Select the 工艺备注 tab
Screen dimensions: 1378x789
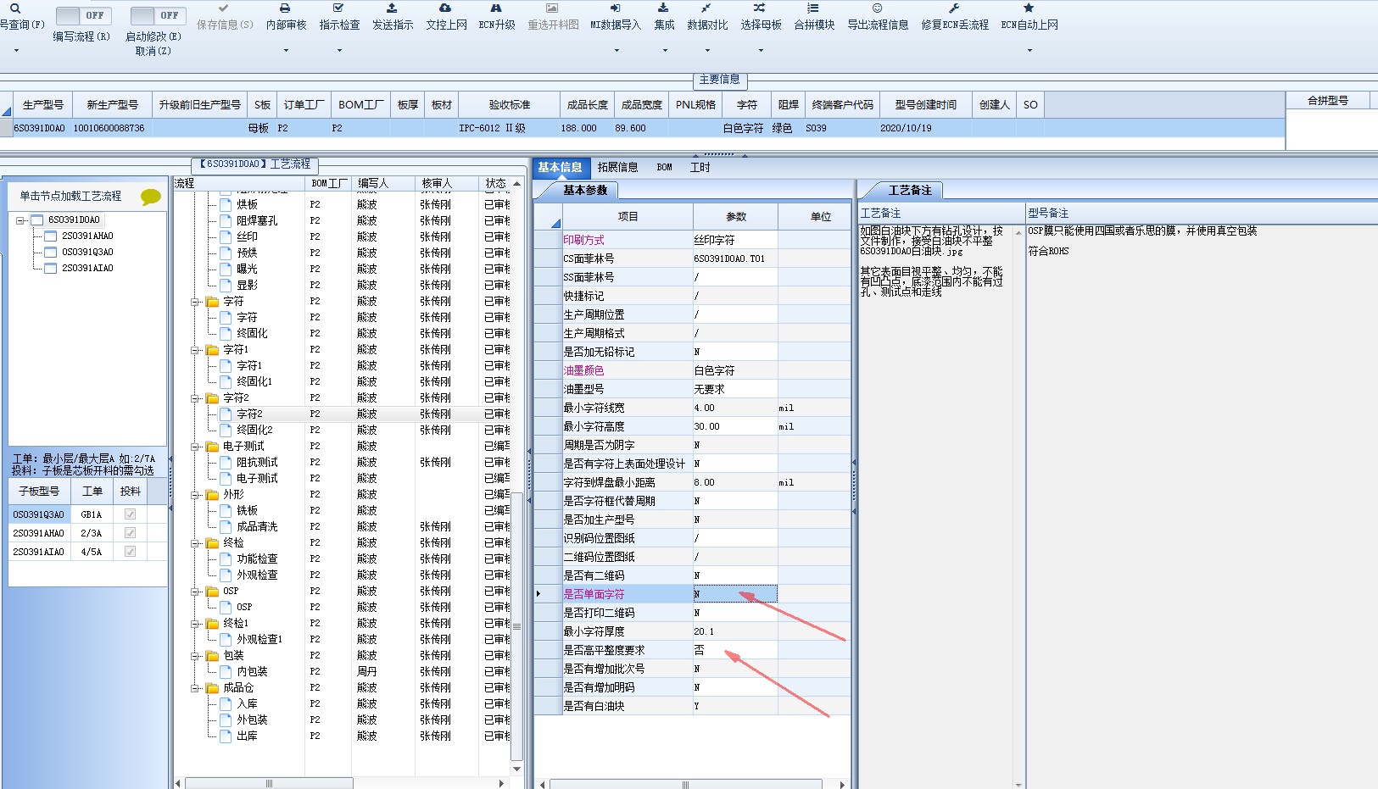coord(909,191)
